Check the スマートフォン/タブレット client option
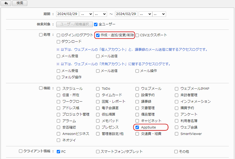This screenshot has height=159, width=235. (98, 152)
